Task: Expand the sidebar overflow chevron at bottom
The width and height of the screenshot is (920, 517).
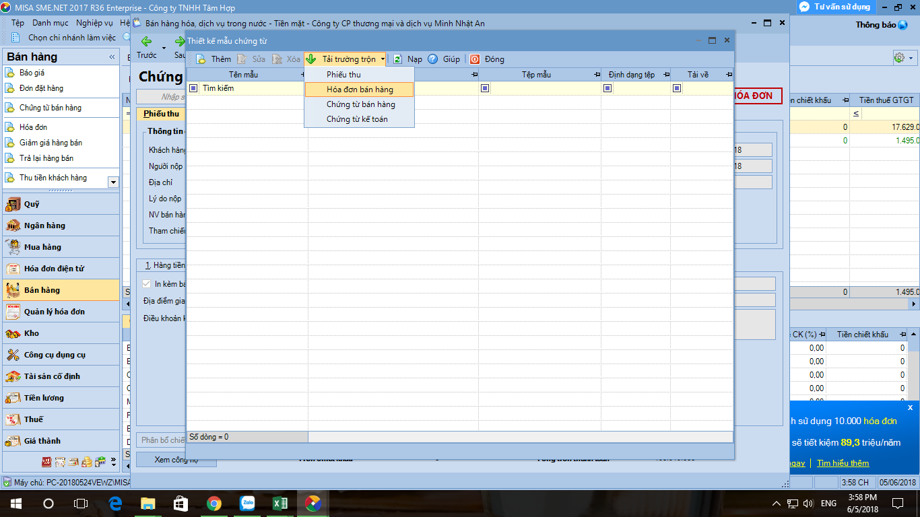Action: [113, 462]
